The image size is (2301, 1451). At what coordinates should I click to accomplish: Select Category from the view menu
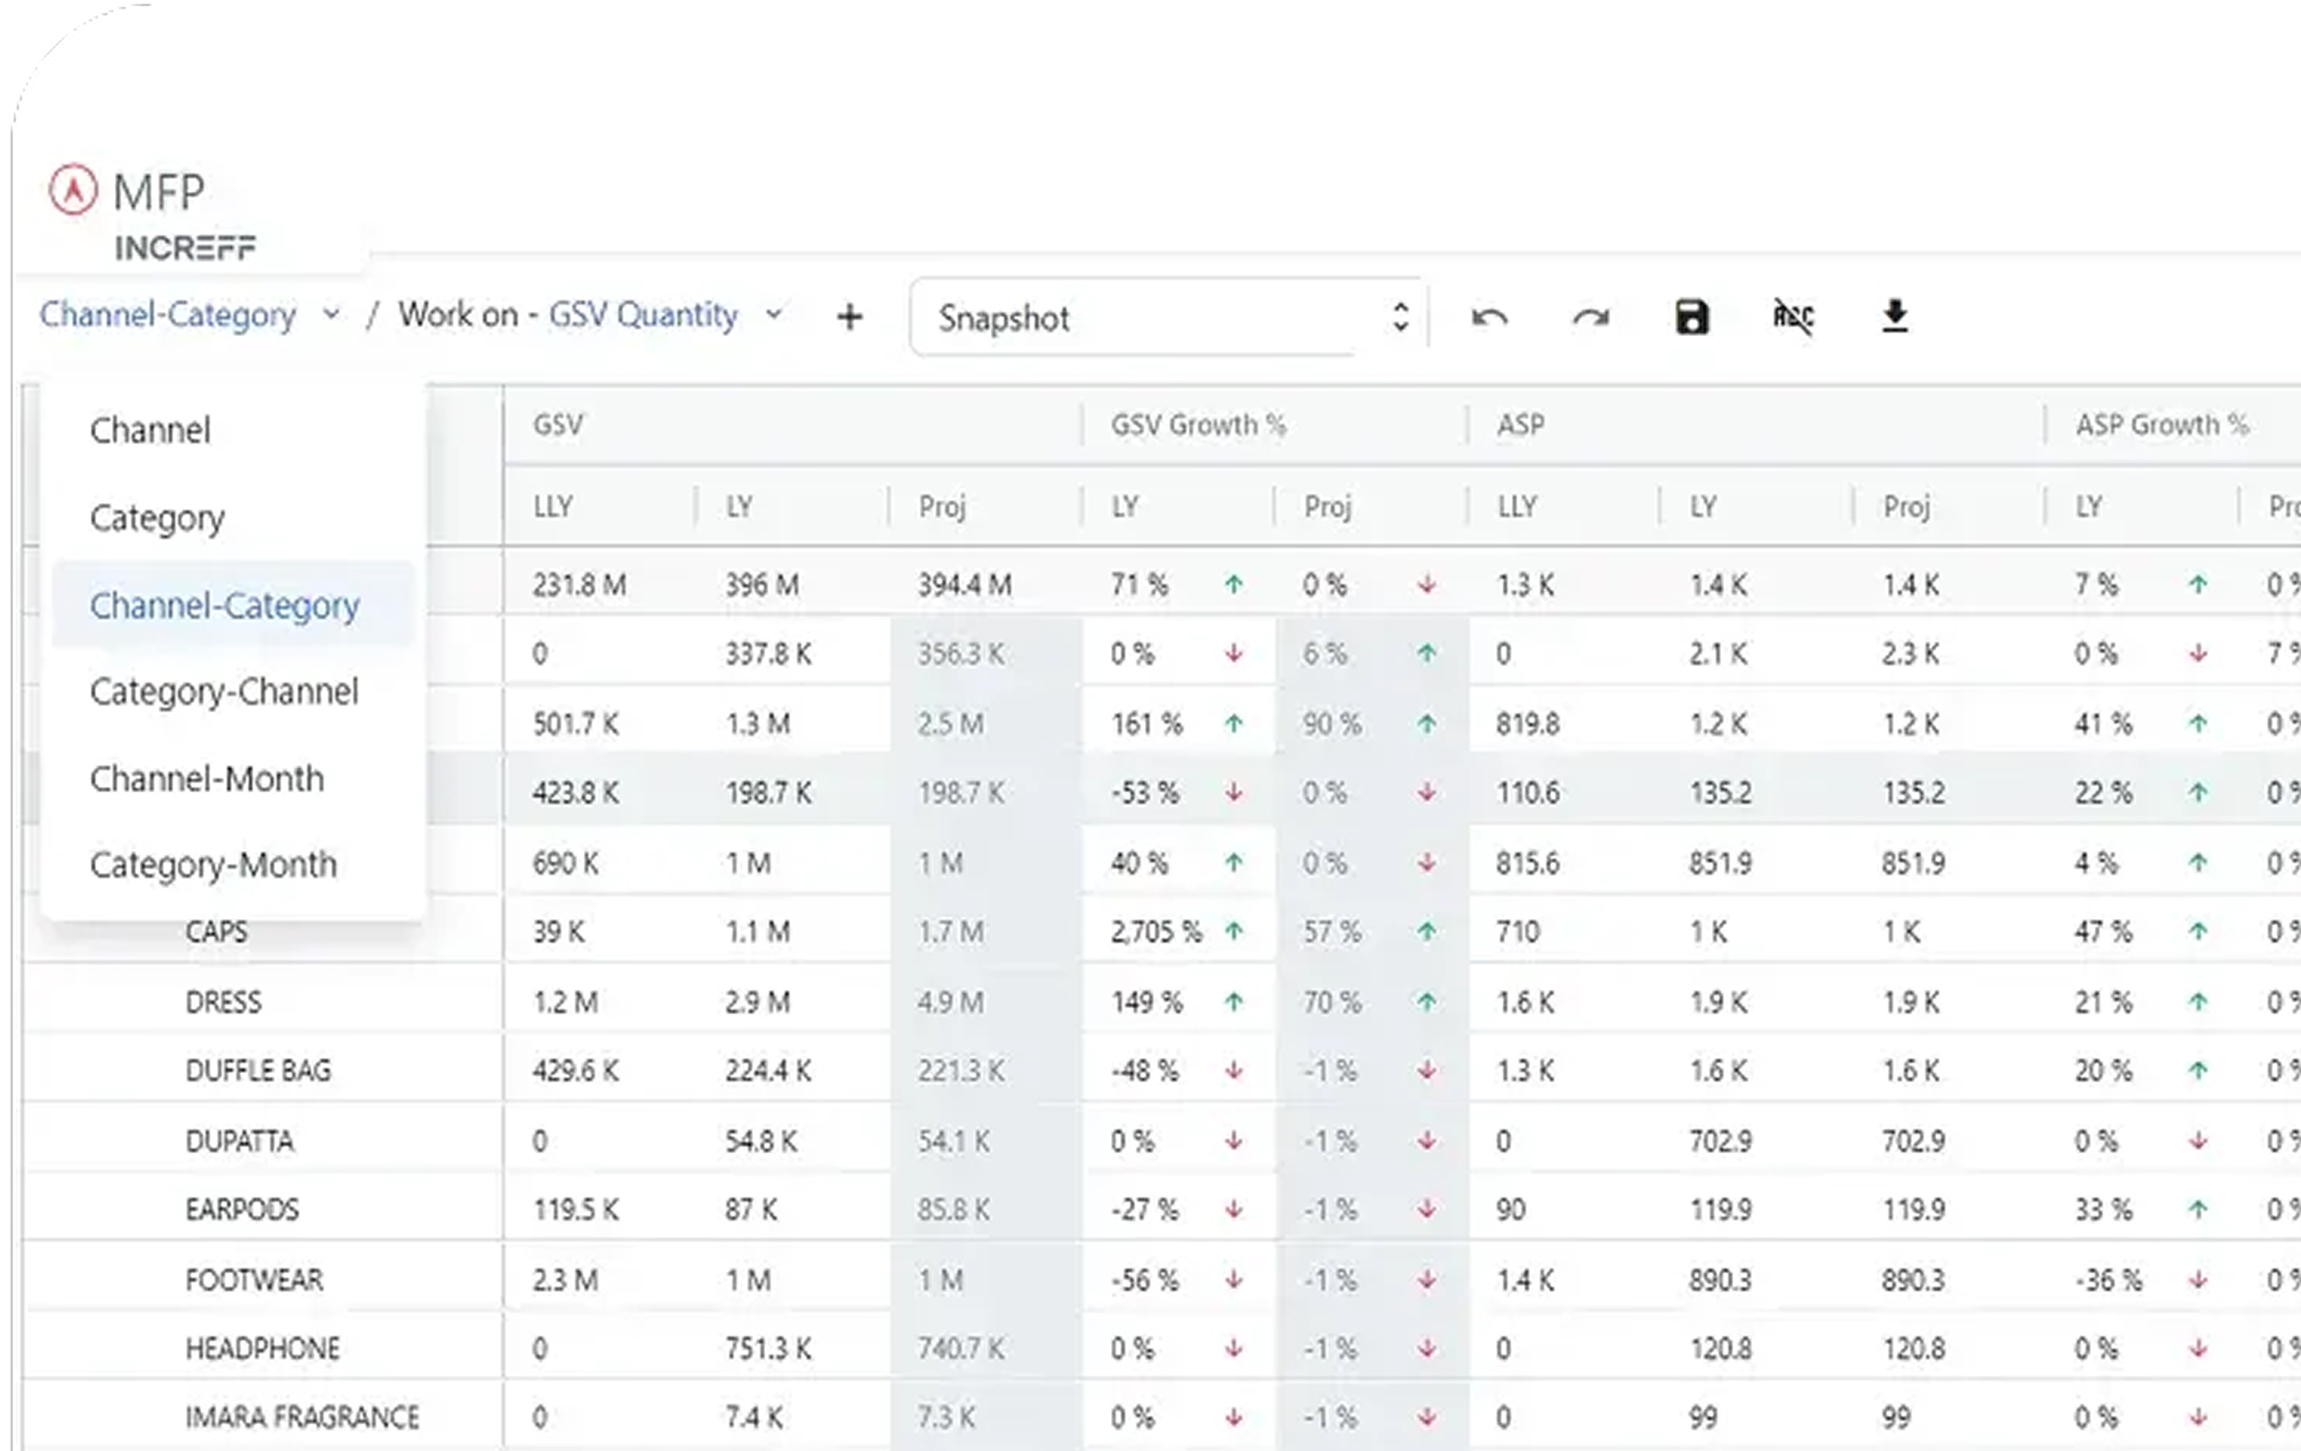click(x=157, y=518)
